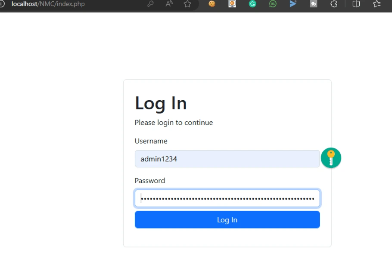Enter split screen mode from the toolbar
Viewport: 392px width, 256px height.
coord(356,4)
